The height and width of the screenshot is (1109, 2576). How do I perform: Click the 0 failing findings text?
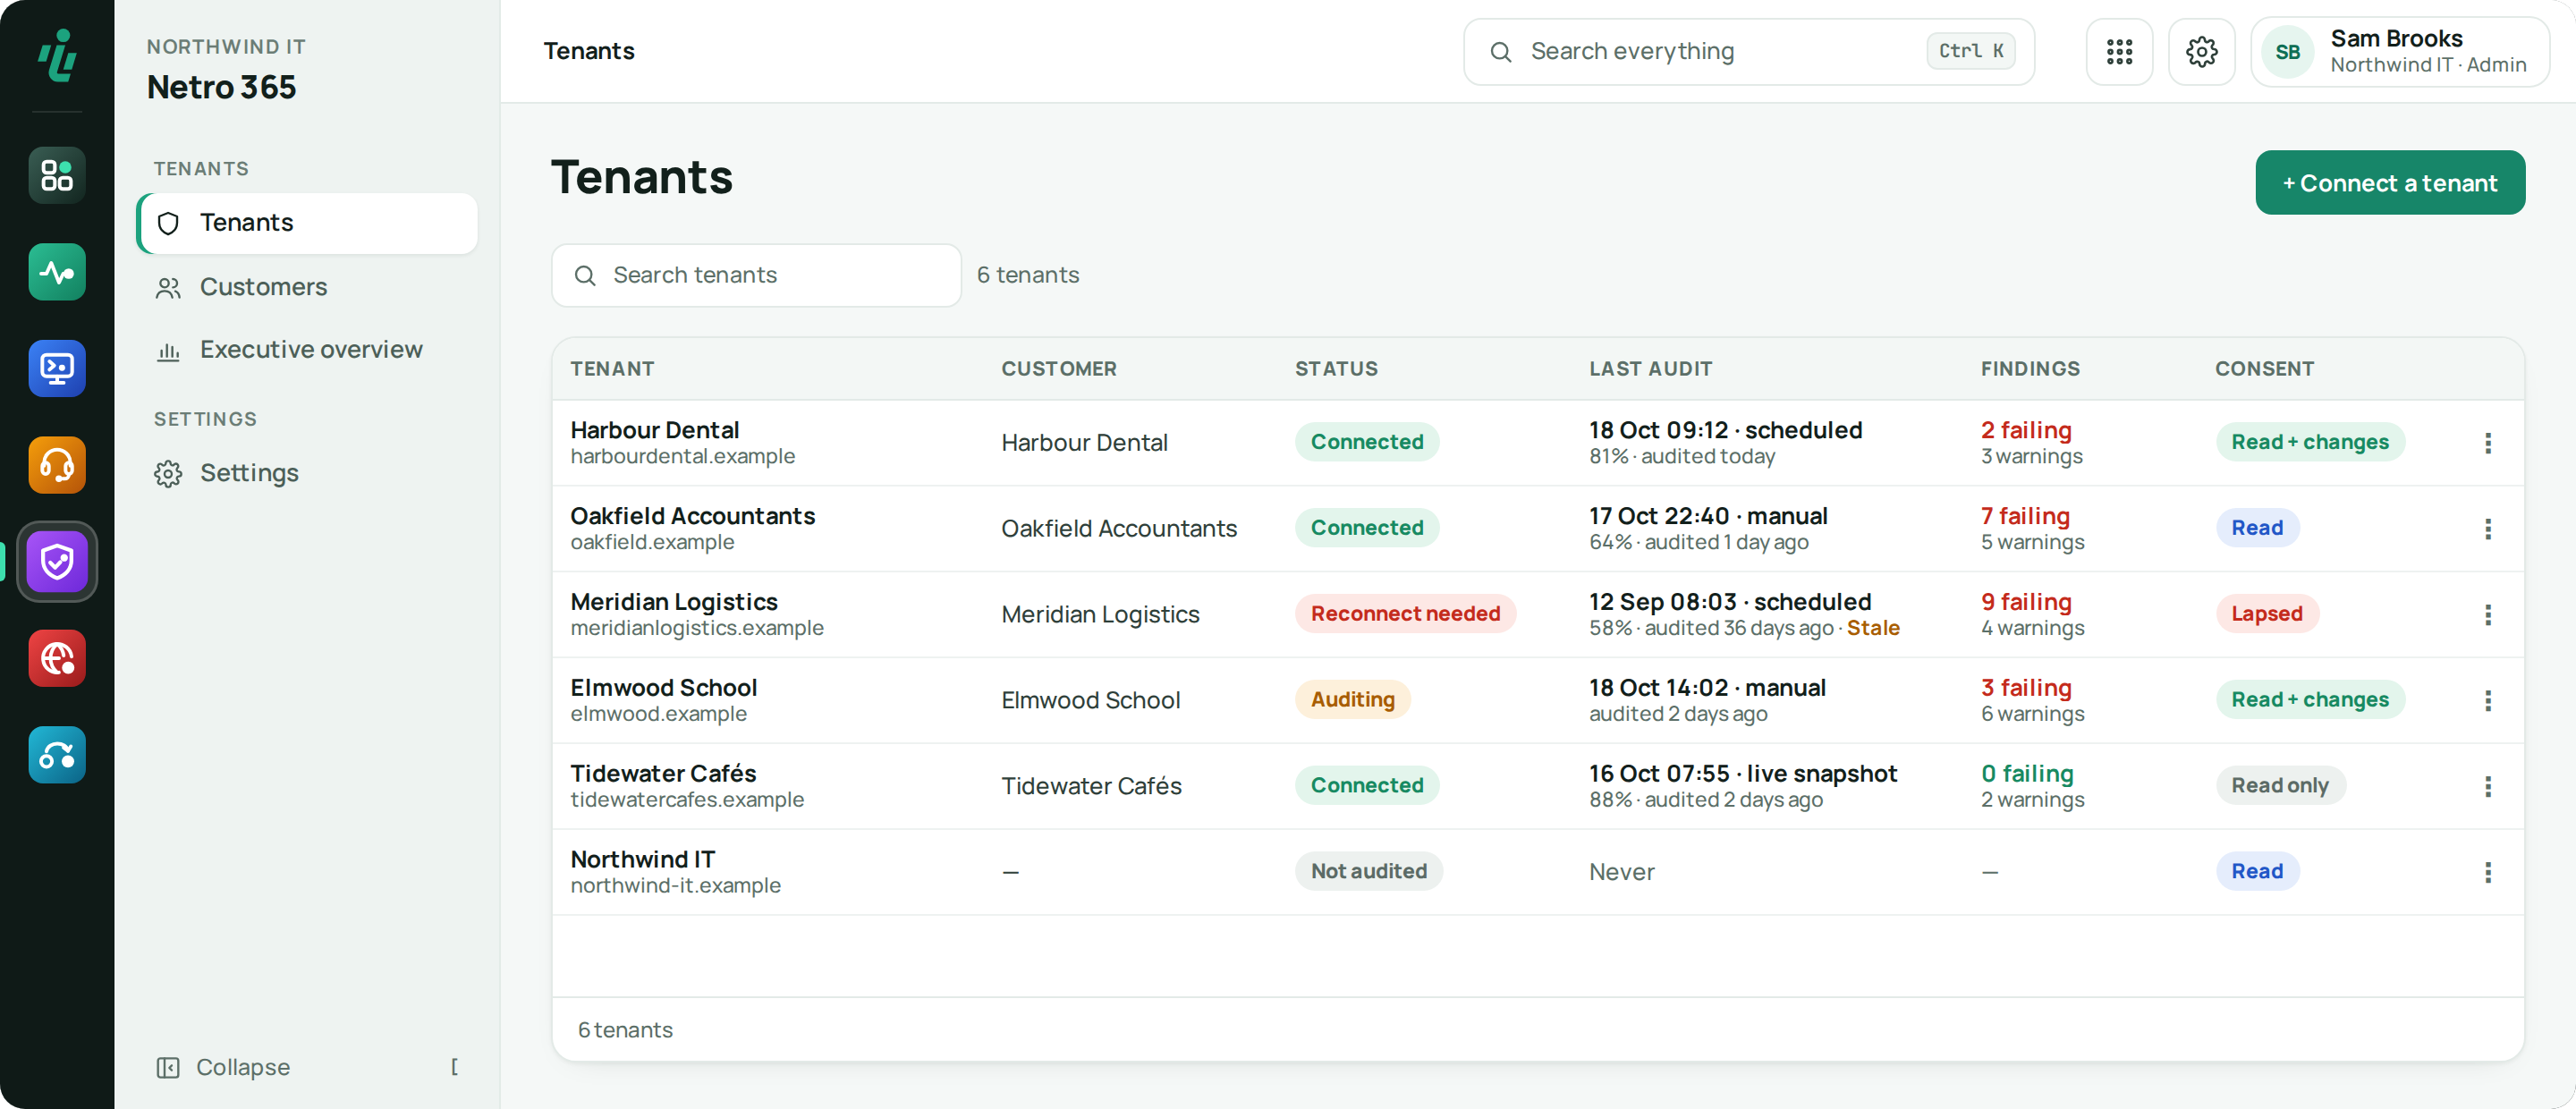[x=2027, y=775]
